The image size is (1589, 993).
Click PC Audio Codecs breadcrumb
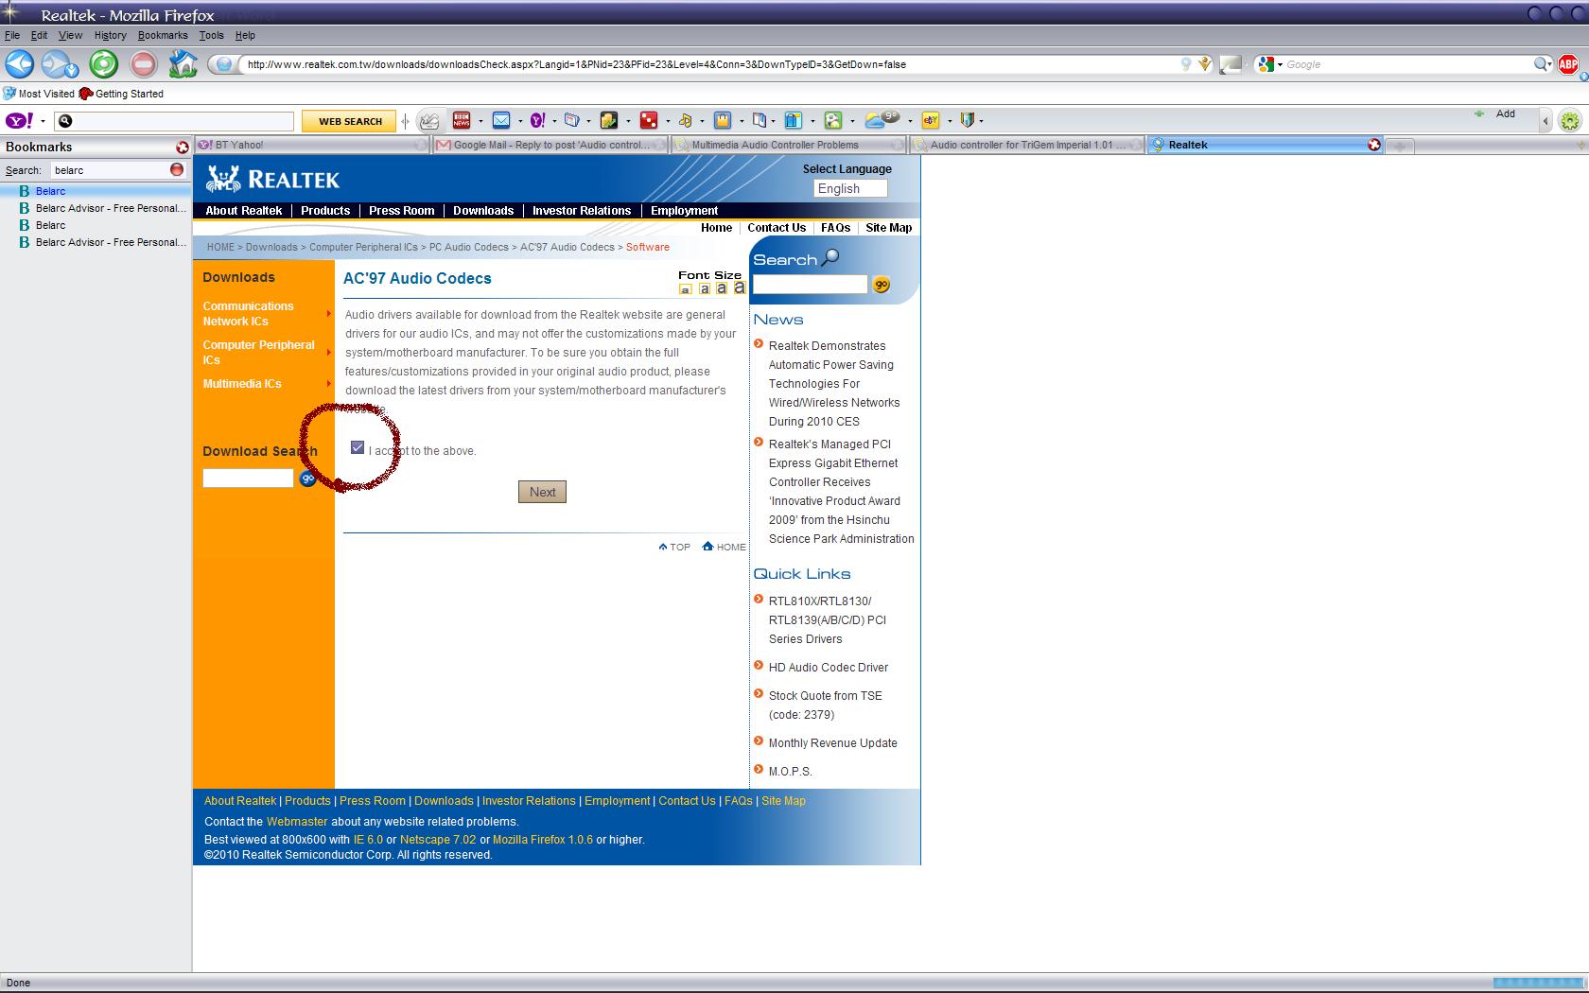tap(468, 247)
